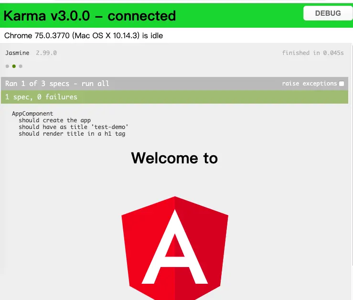The width and height of the screenshot is (353, 300).
Task: Click the '1 spec, 0 failures' result bar
Action: click(174, 97)
